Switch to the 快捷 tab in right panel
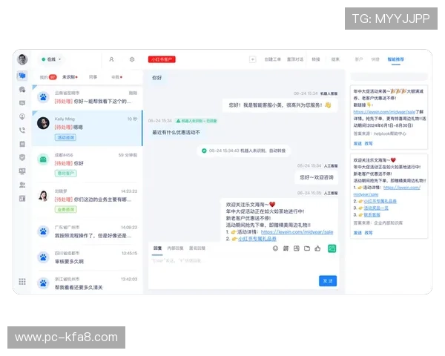Viewport: 445px width, 356px height. coord(375,59)
